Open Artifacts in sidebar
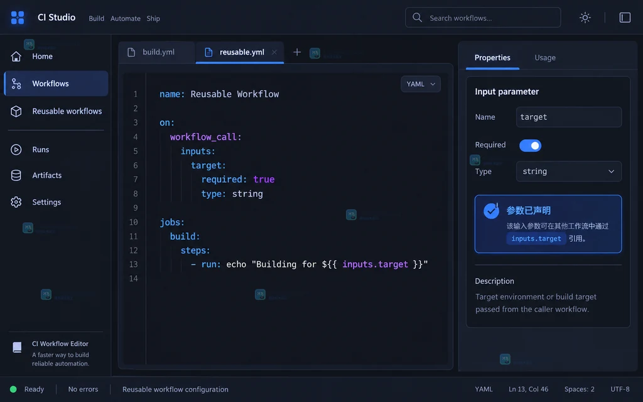The width and height of the screenshot is (643, 402). [x=56, y=175]
